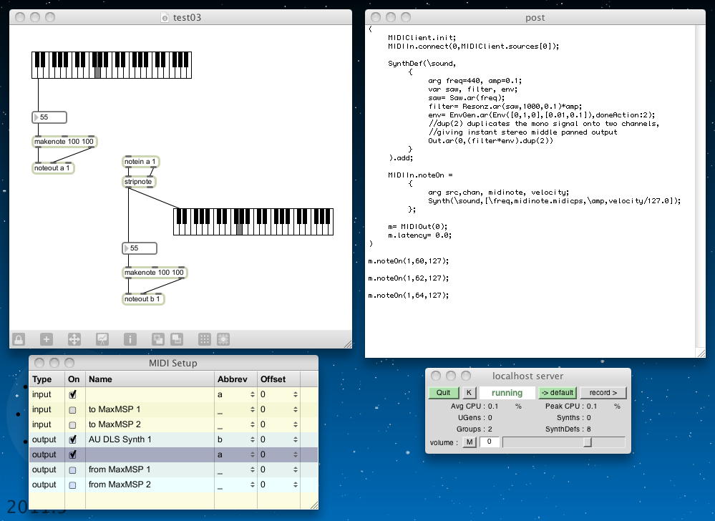Toggle the AU DLS Synth 1 output checkbox
715x521 pixels.
[x=72, y=439]
